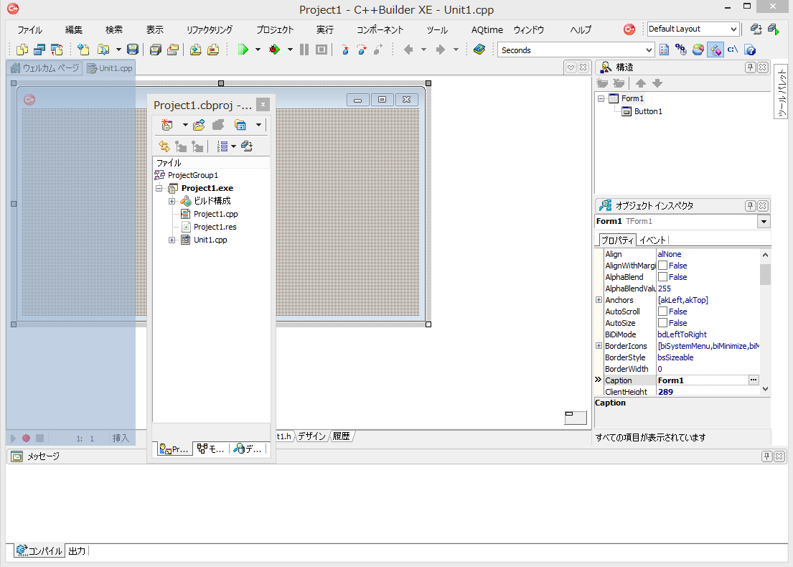
Task: Select Button1 in the structure tree
Action: pyautogui.click(x=647, y=111)
